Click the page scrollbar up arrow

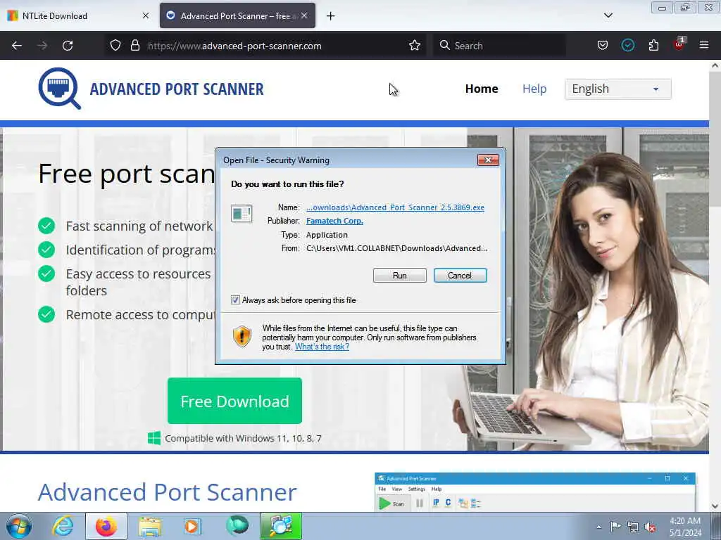pos(715,65)
